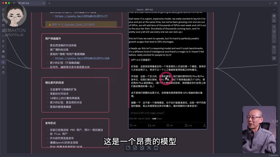The image size is (280, 157).
Task: Click list item 无监督学习规模的扩张
Action: (x=63, y=90)
